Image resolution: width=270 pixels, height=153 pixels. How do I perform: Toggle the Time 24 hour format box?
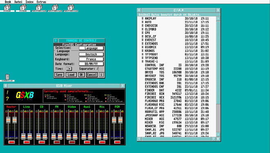pyautogui.click(x=69, y=69)
